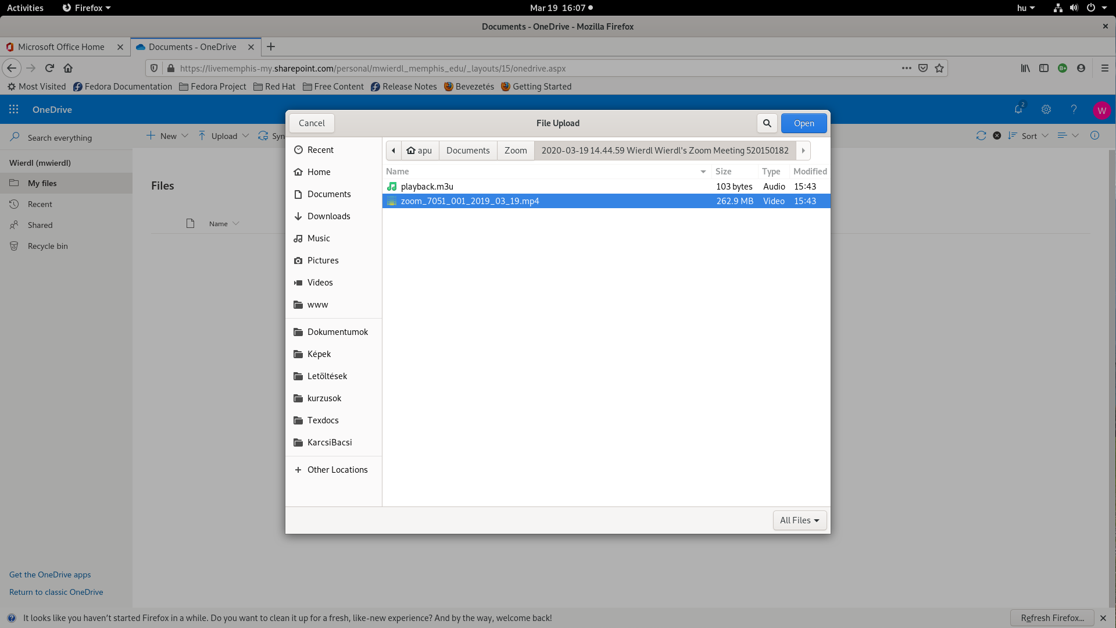
Task: Open Pictures in the file dialog sidebar
Action: pyautogui.click(x=334, y=261)
